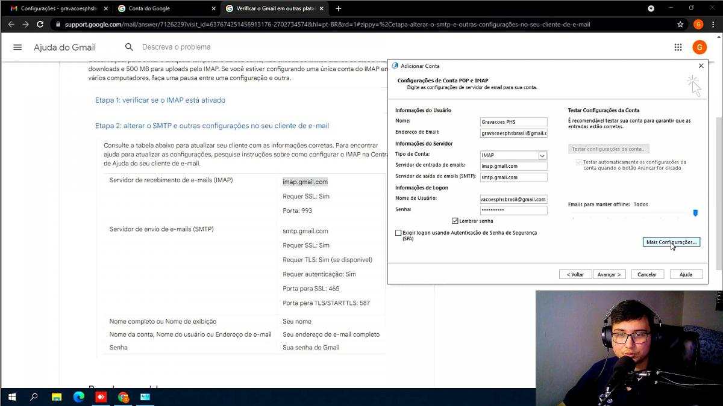Click Cancelar in the Adicionar Conta dialog

point(647,274)
